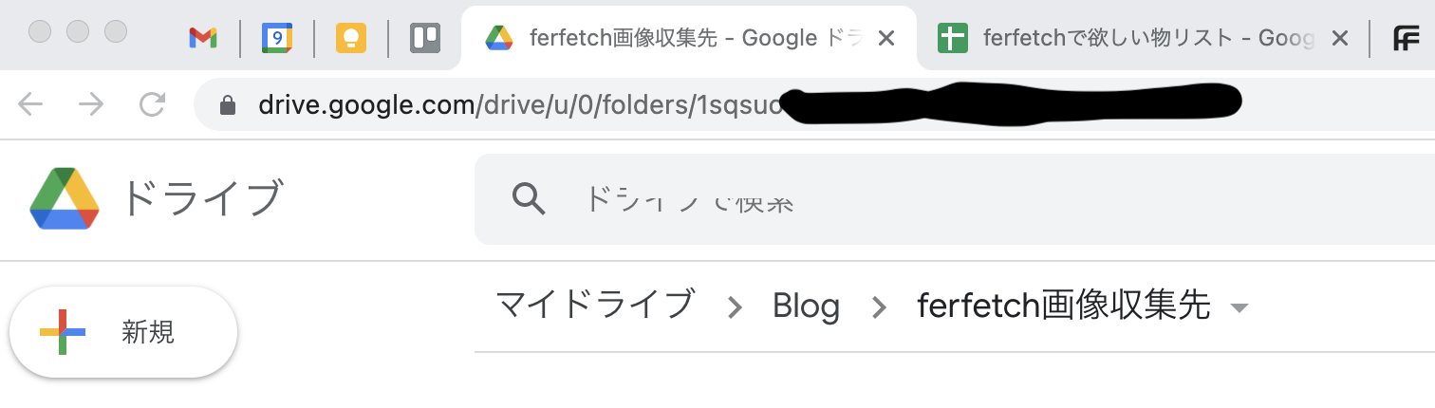This screenshot has width=1435, height=408.
Task: View site info via the lock icon
Action: [228, 105]
